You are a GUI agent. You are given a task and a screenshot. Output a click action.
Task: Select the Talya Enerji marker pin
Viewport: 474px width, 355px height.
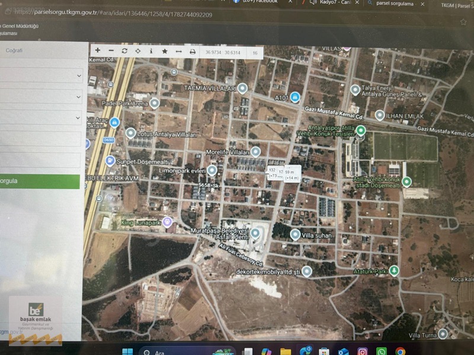tap(355, 90)
